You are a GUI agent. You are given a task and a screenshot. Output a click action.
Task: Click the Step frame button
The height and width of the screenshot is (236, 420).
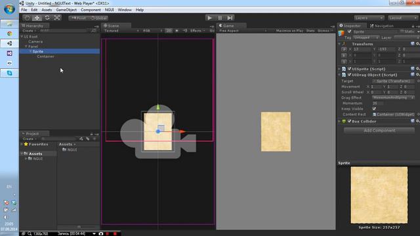230,18
